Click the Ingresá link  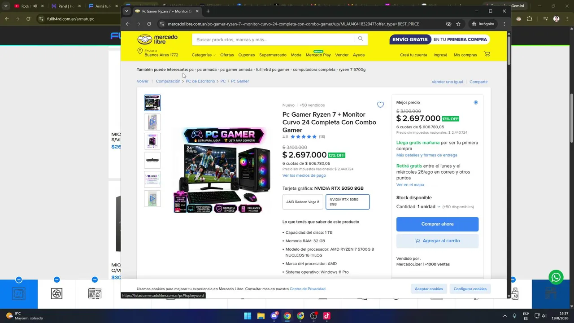coord(440,55)
